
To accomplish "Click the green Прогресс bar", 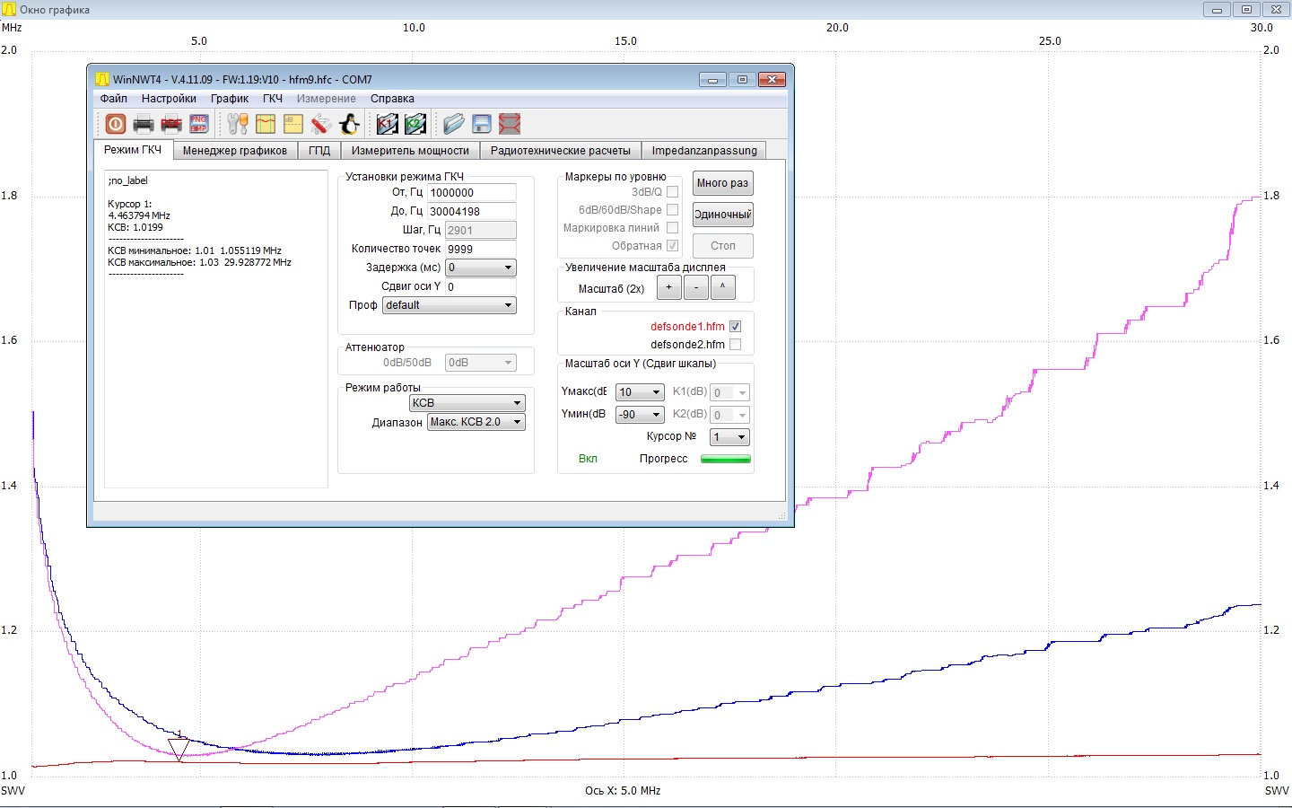I will pyautogui.click(x=725, y=459).
